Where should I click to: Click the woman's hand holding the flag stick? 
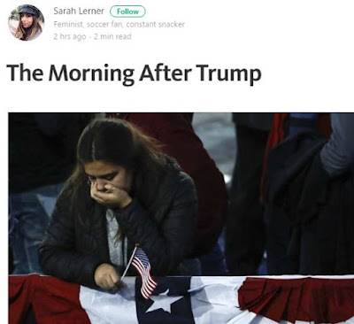tap(108, 277)
